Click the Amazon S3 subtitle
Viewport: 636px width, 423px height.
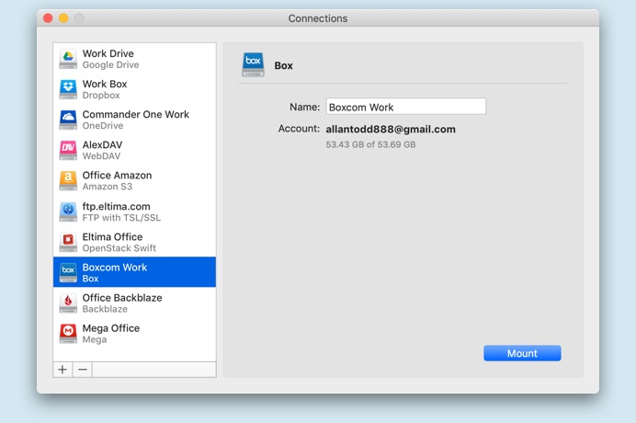[x=108, y=187]
